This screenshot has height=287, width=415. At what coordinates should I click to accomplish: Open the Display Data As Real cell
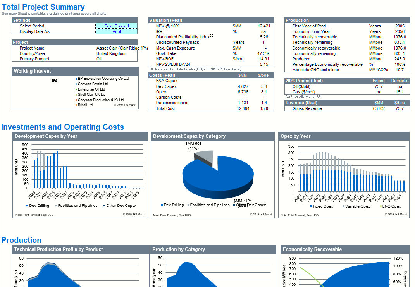[x=116, y=31]
